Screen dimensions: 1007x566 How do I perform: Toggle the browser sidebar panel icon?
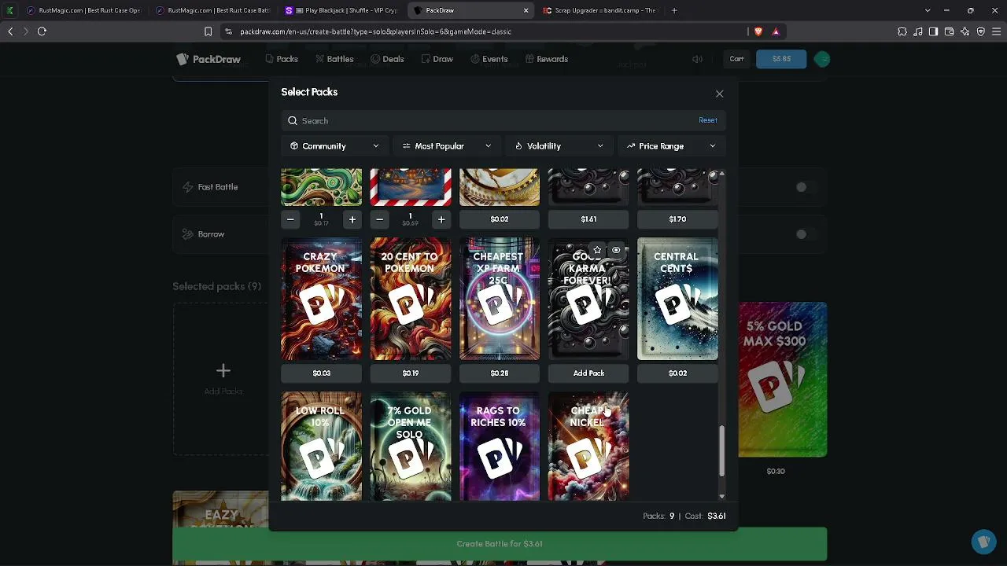933,31
